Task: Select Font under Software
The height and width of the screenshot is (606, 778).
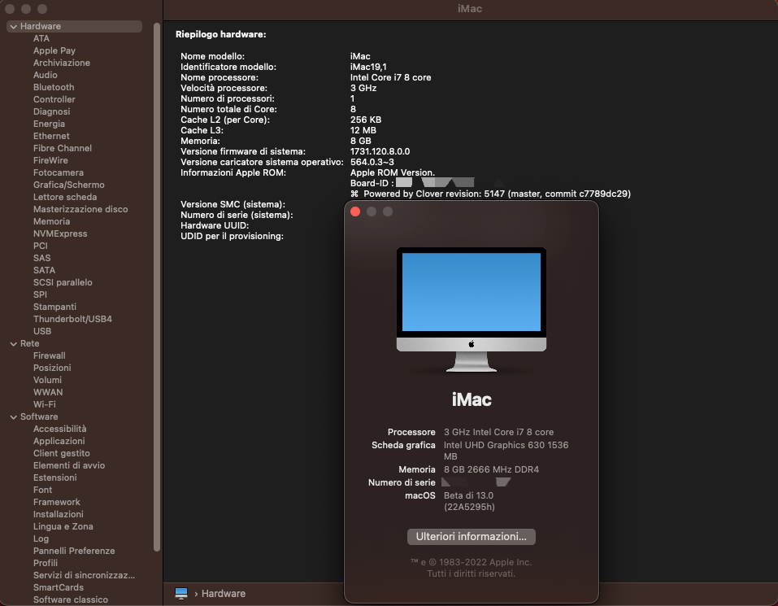Action: 42,490
